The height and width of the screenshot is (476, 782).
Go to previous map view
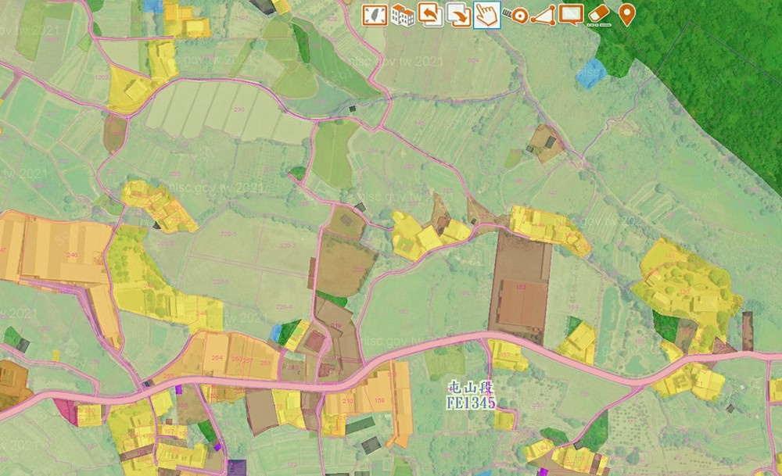(x=430, y=14)
